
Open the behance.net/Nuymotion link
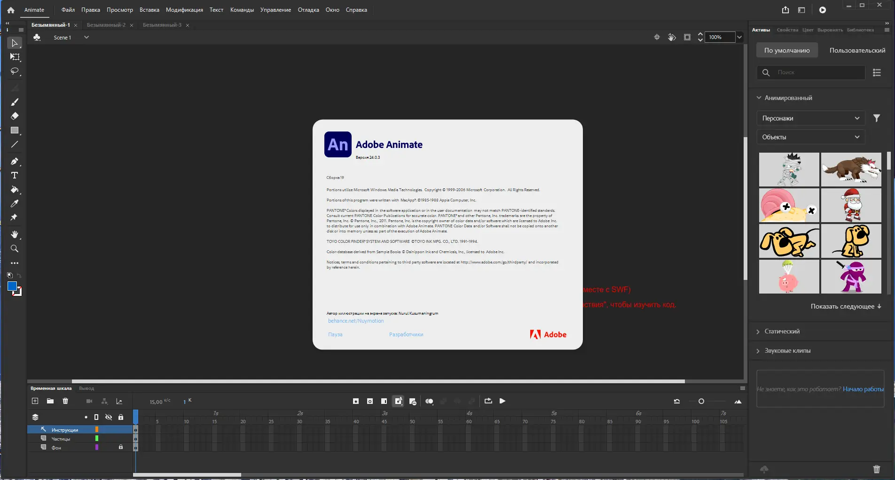coord(356,321)
